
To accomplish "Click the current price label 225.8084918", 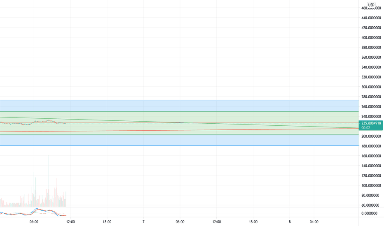I will pos(371,123).
